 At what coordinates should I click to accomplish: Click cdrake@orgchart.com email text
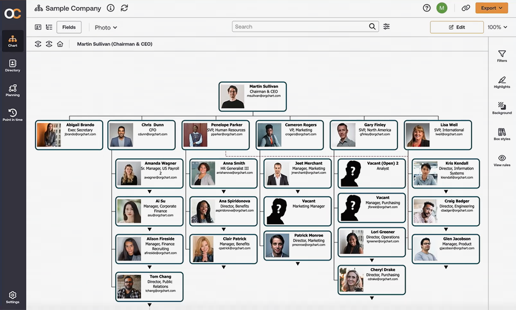(x=383, y=279)
